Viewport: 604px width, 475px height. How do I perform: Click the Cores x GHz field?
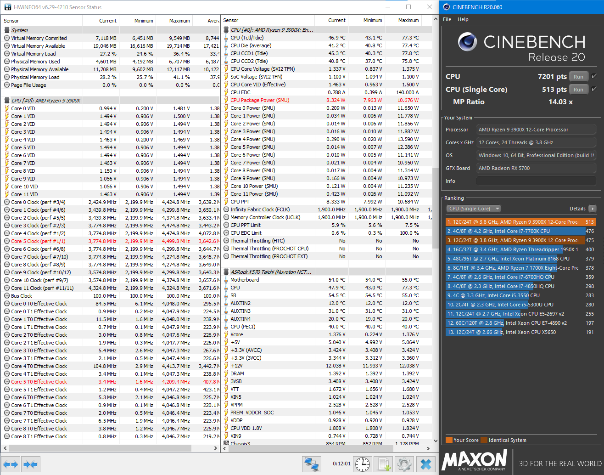(x=536, y=142)
